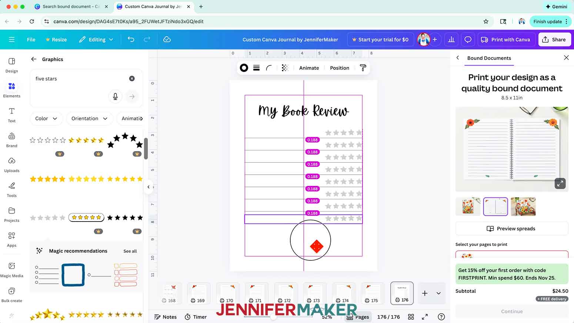This screenshot has width=574, height=323.
Task: Expand add page options chevron
Action: coord(438,293)
